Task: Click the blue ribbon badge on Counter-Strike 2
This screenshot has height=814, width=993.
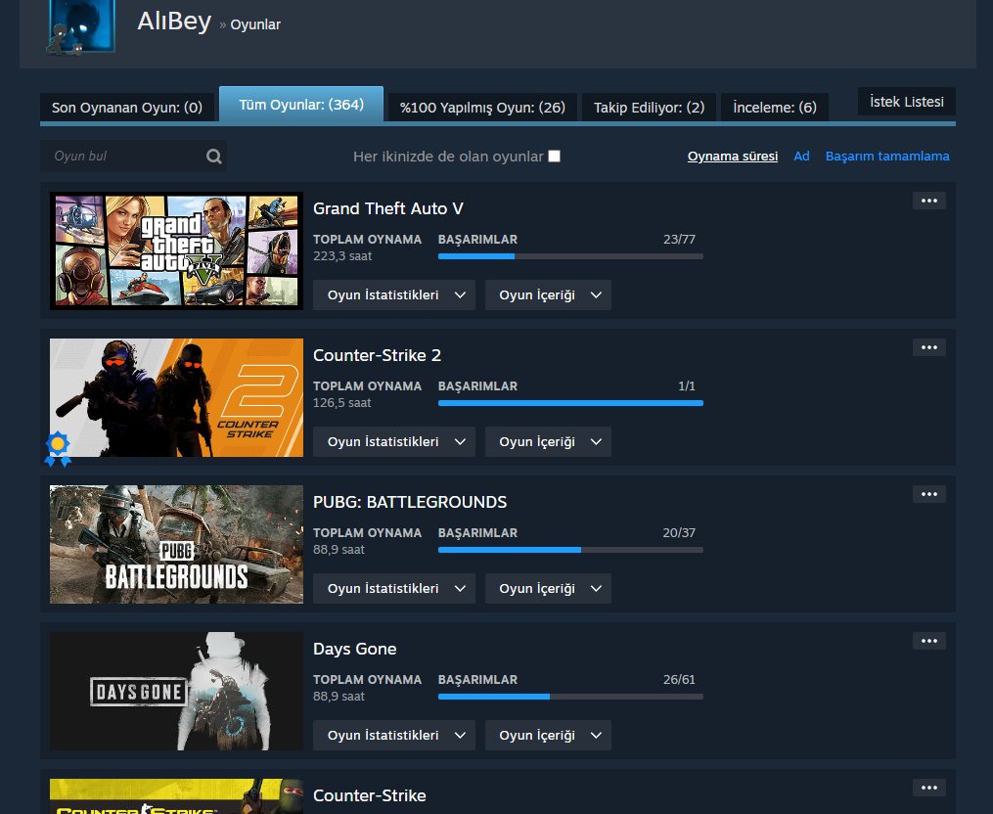Action: coord(58,448)
